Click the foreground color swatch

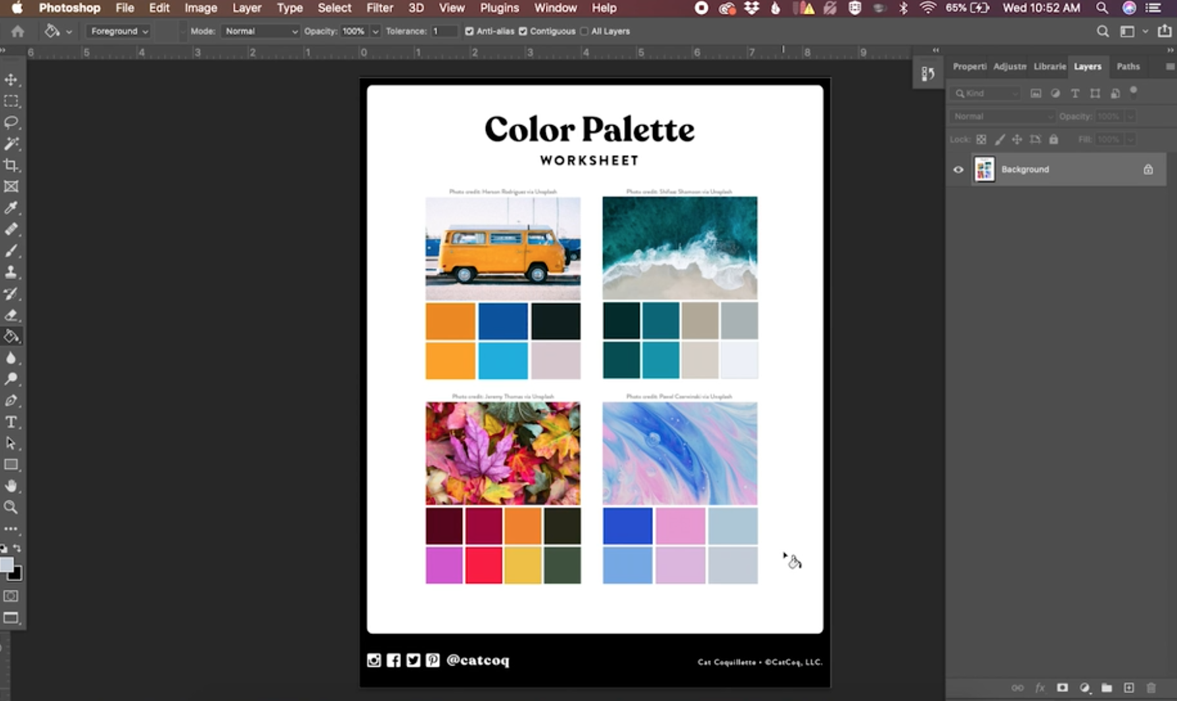pyautogui.click(x=7, y=564)
